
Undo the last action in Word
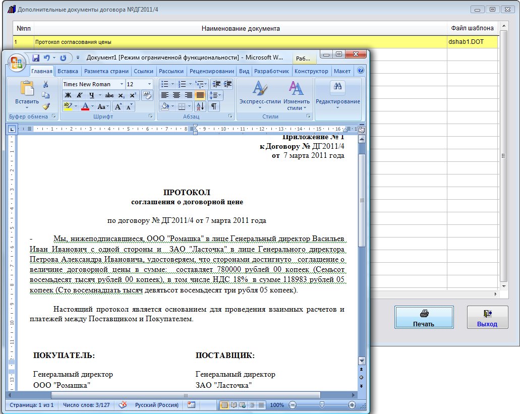47,58
